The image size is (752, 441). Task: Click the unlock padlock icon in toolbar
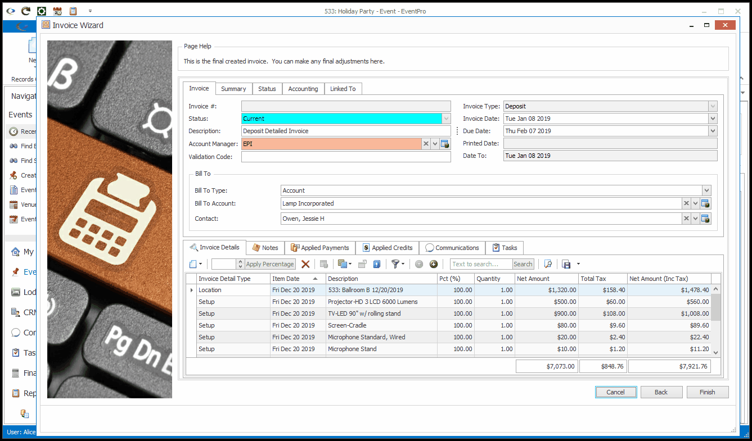[x=363, y=264]
